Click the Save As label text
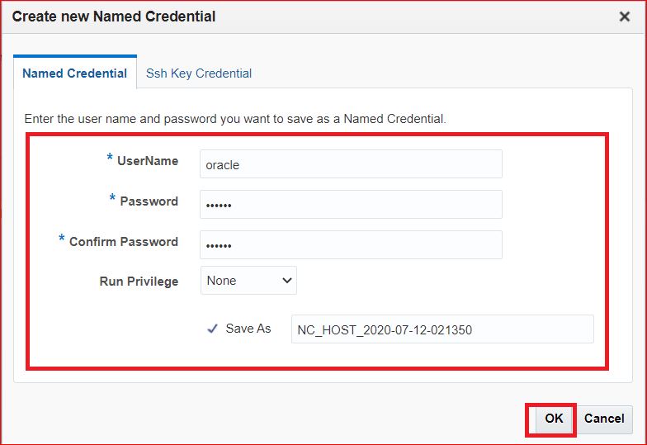This screenshot has width=647, height=445. pyautogui.click(x=248, y=329)
